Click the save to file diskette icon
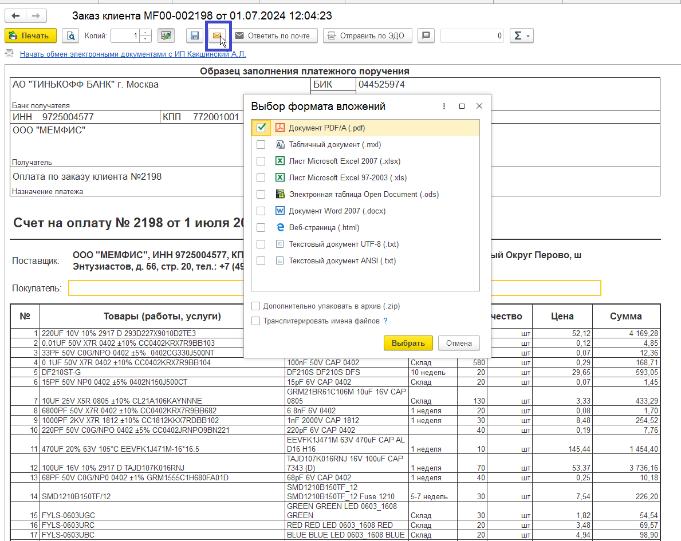Image resolution: width=681 pixels, height=541 pixels. [195, 36]
